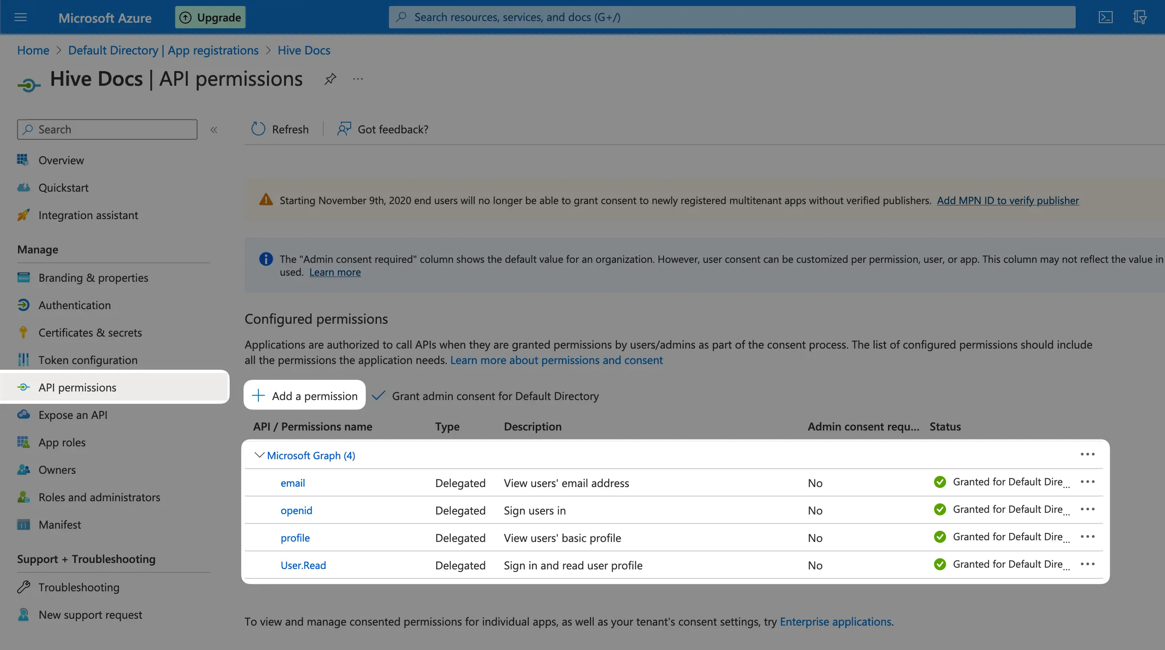Viewport: 1165px width, 650px height.
Task: Open Add MPN ID to verify publisher link
Action: tap(1007, 200)
